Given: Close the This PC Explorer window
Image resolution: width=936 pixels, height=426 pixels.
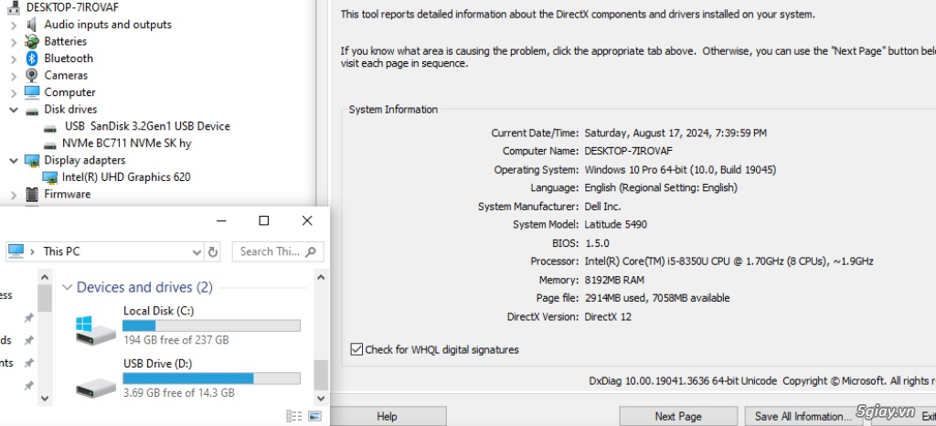Looking at the screenshot, I should click(307, 220).
